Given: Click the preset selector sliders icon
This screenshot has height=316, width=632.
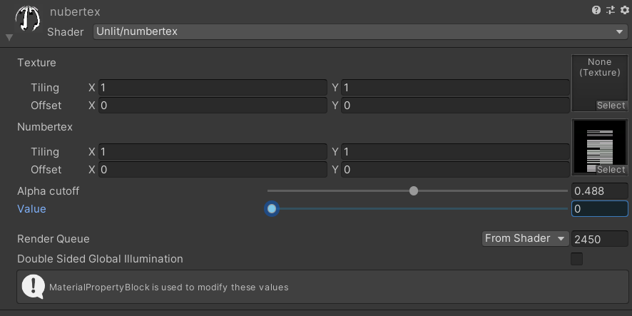Looking at the screenshot, I should pos(611,10).
